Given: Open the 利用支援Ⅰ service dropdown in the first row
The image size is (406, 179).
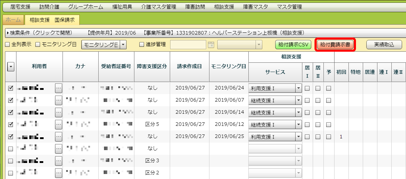Looking at the screenshot, I should tap(298, 88).
